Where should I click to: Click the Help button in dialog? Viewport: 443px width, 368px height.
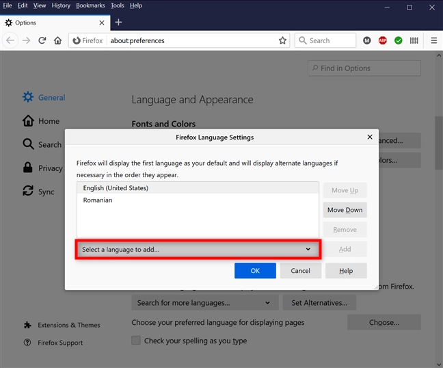[x=346, y=270]
